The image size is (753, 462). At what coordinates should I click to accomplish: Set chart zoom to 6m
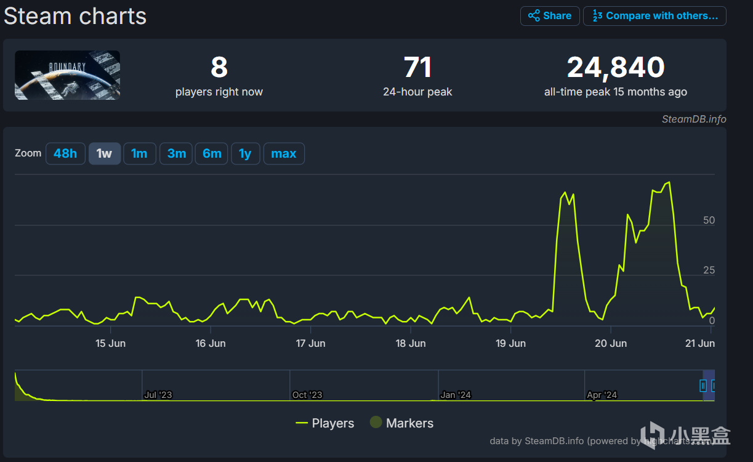click(212, 153)
